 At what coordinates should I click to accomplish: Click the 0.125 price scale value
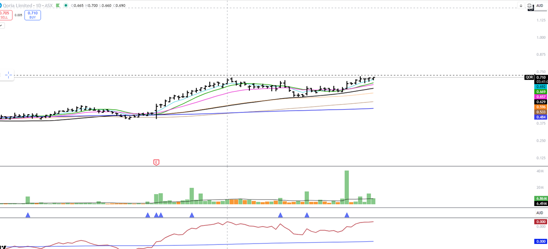click(540, 158)
